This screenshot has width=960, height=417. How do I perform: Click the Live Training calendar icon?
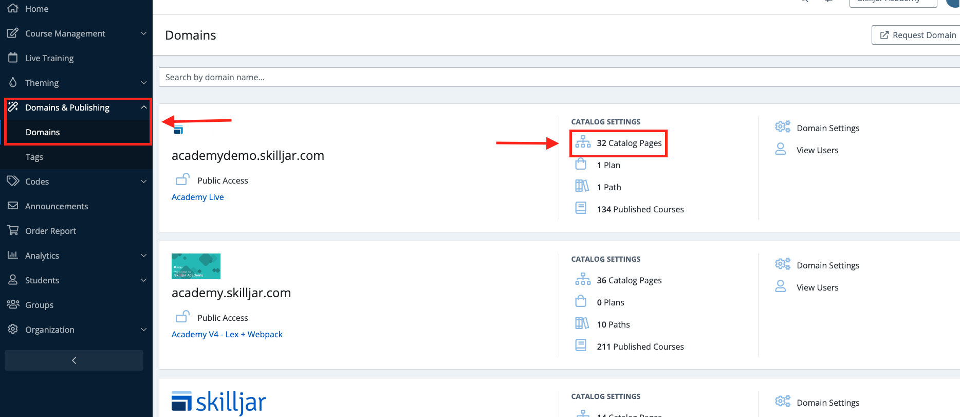pyautogui.click(x=13, y=58)
